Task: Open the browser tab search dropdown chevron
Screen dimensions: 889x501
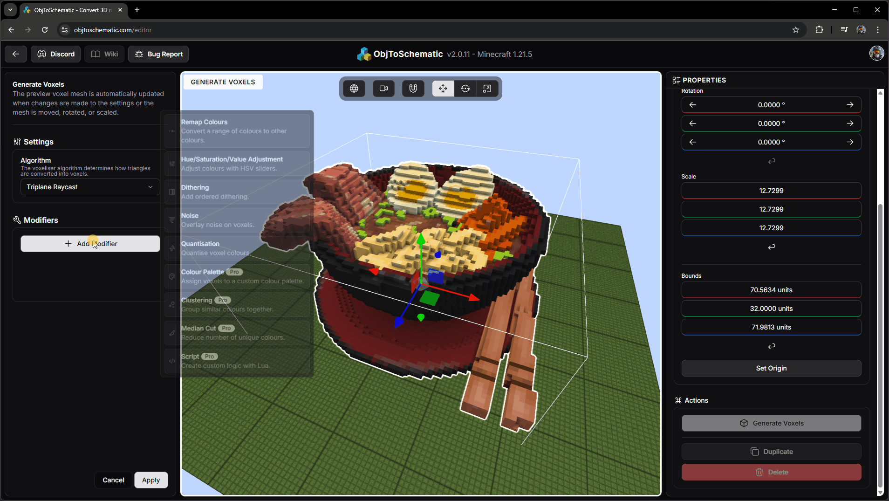Action: [x=10, y=10]
